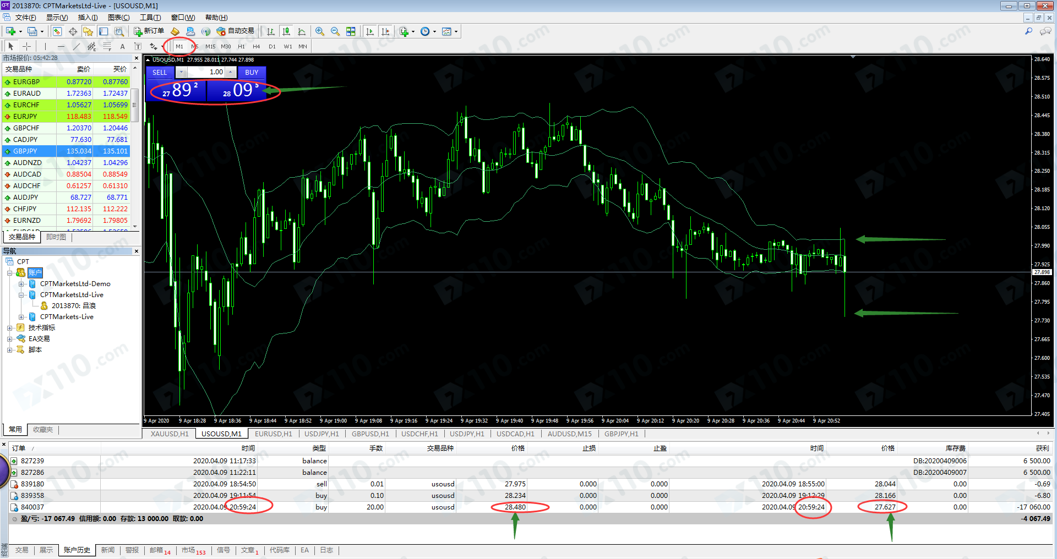Screen dimensions: 1057x559
Task: Select the crosshair tool
Action: click(x=26, y=46)
